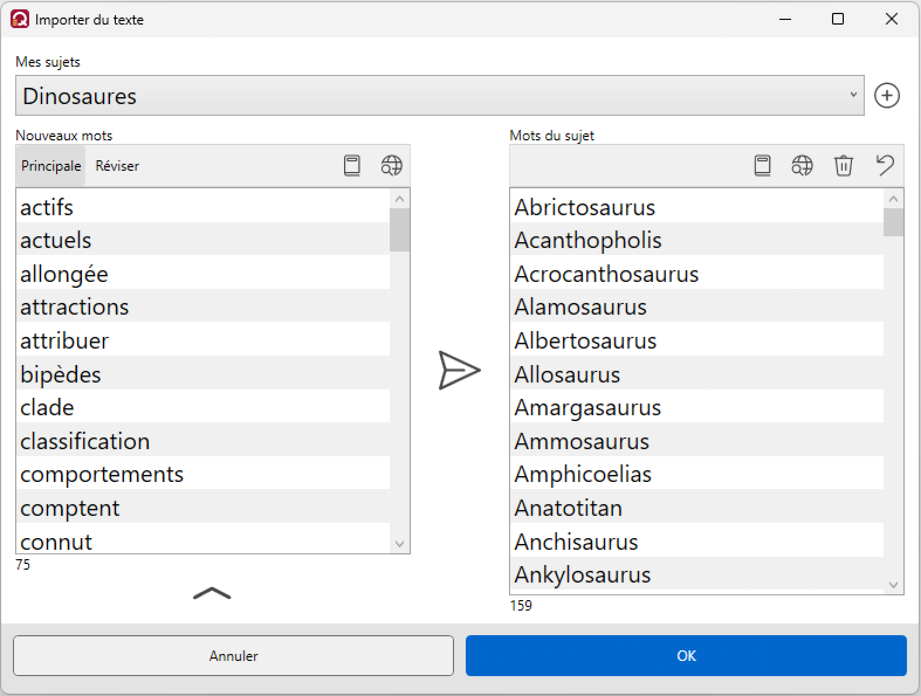Click scrollbar thumb in Nouveaux mots list
Viewport: 921px width, 696px height.
pos(400,230)
